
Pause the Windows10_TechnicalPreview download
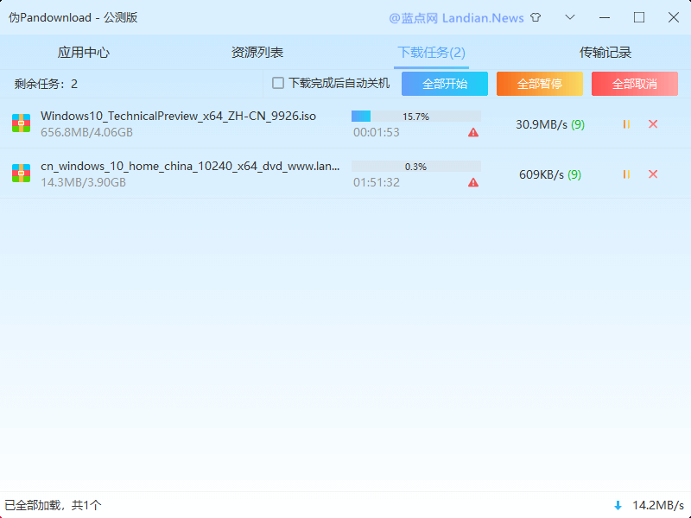[x=626, y=124]
